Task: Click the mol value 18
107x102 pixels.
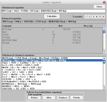Action: pyautogui.click(x=53, y=35)
